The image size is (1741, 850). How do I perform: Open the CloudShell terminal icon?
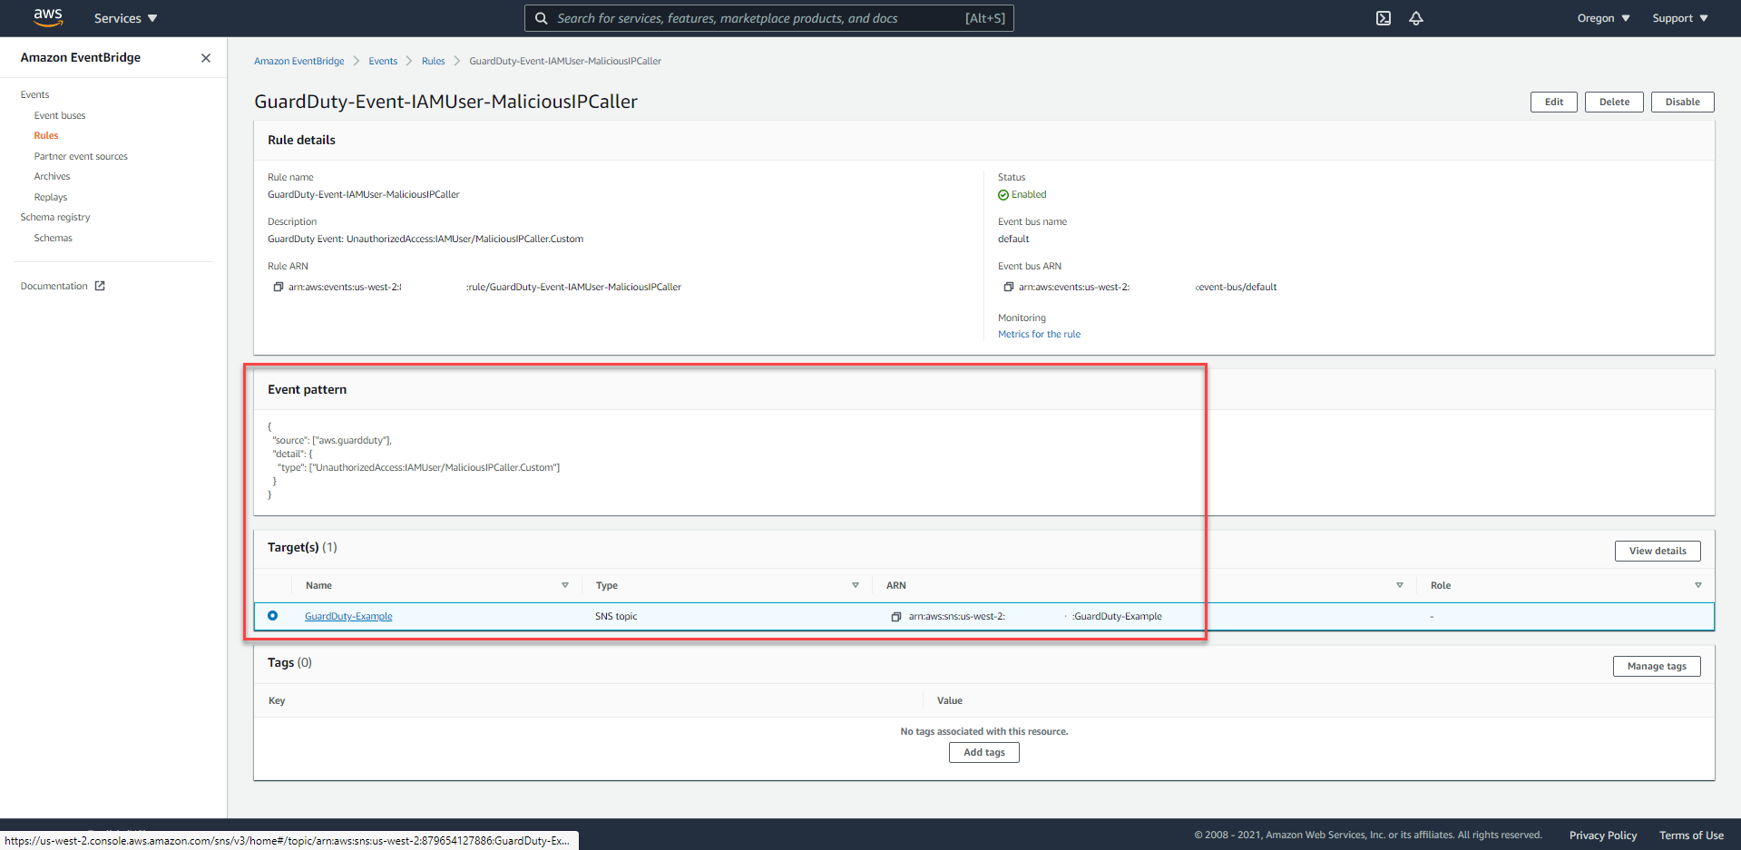[1384, 18]
